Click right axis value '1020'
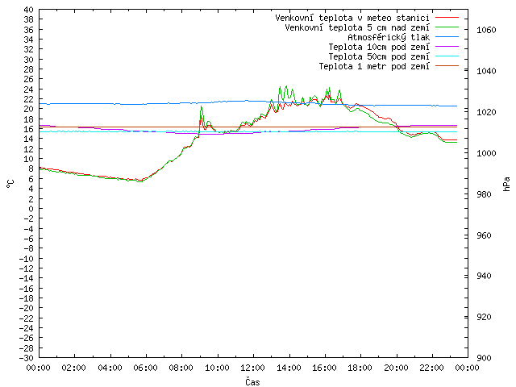Viewport: 516px width, 387px height. [486, 112]
